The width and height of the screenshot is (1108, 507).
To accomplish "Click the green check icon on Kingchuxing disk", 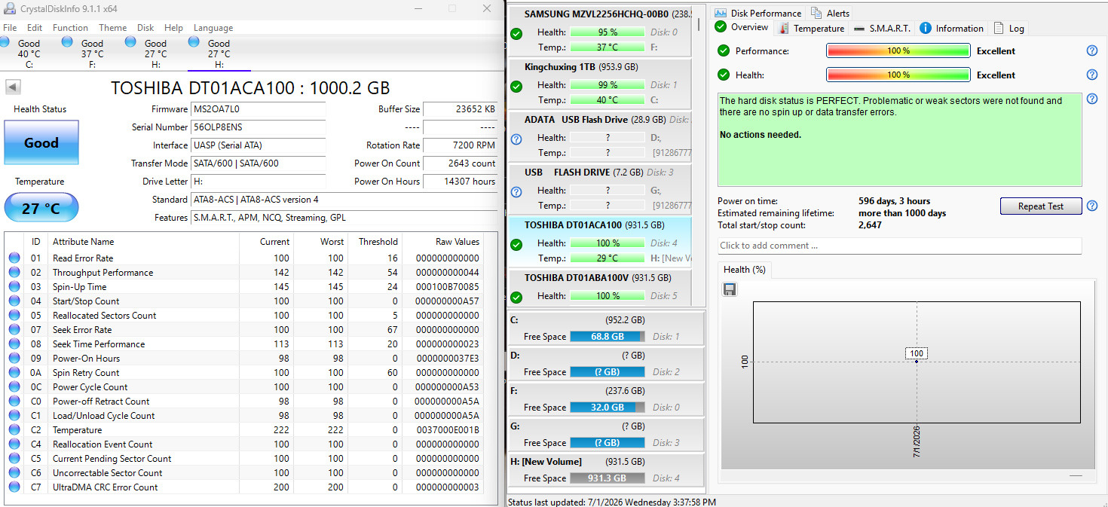I will [516, 86].
